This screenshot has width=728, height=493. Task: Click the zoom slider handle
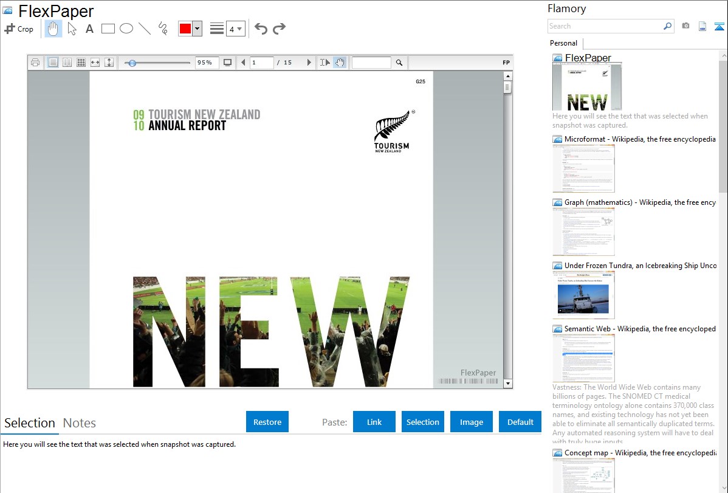132,63
